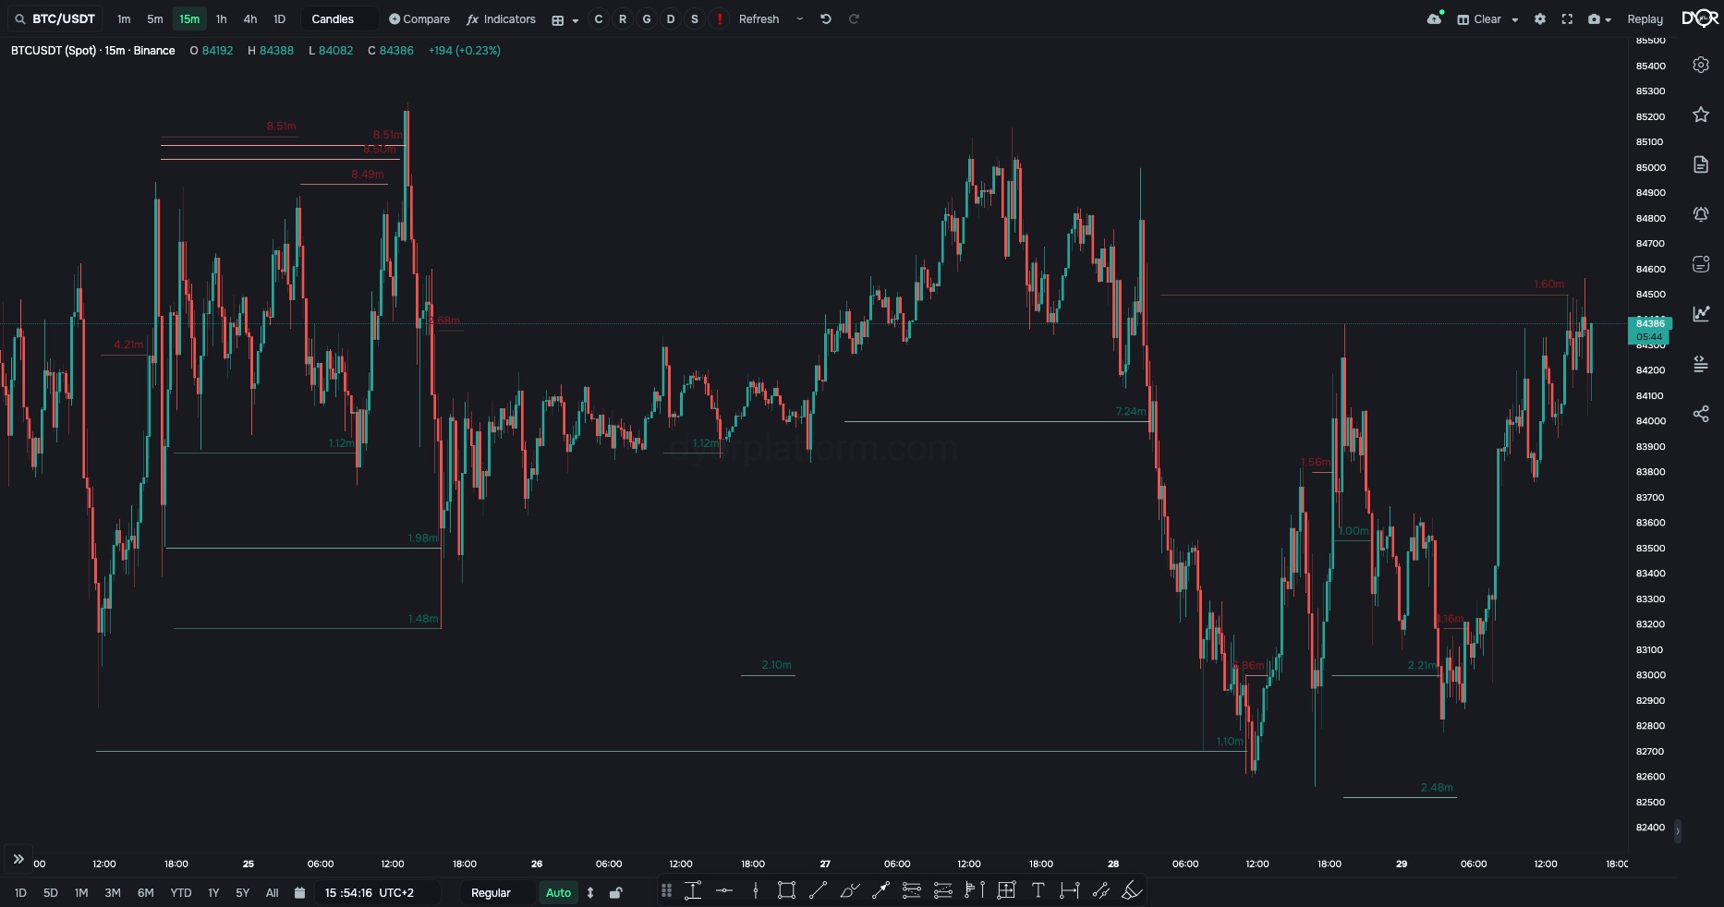Switch to the 1m timeframe
The height and width of the screenshot is (907, 1724).
124,18
